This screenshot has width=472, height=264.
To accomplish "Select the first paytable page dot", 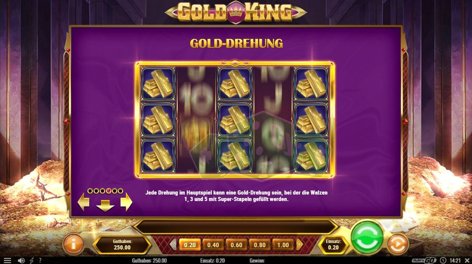I will (90, 190).
